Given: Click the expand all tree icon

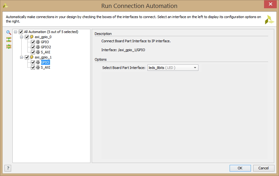Looking at the screenshot, I should [9, 46].
